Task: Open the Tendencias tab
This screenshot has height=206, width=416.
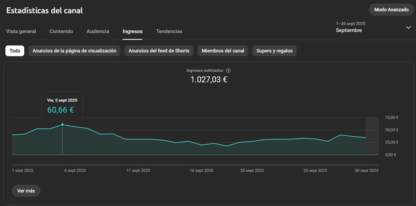Action: [169, 31]
